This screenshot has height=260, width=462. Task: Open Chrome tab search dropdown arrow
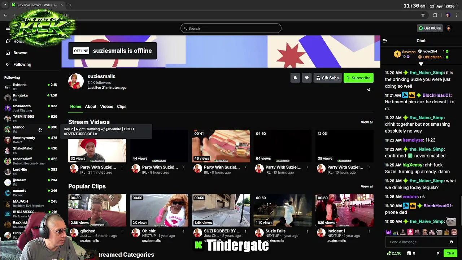click(5, 5)
